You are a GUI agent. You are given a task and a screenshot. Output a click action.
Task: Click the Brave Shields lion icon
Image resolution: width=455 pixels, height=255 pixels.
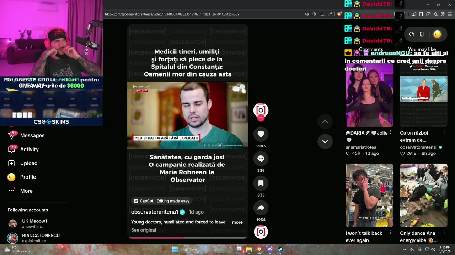point(339,14)
